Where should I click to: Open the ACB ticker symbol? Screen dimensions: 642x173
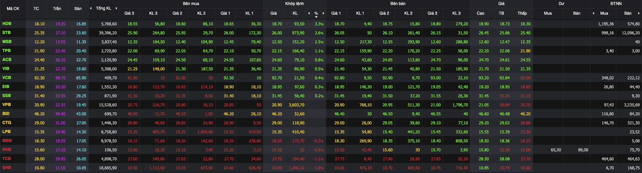(7, 60)
